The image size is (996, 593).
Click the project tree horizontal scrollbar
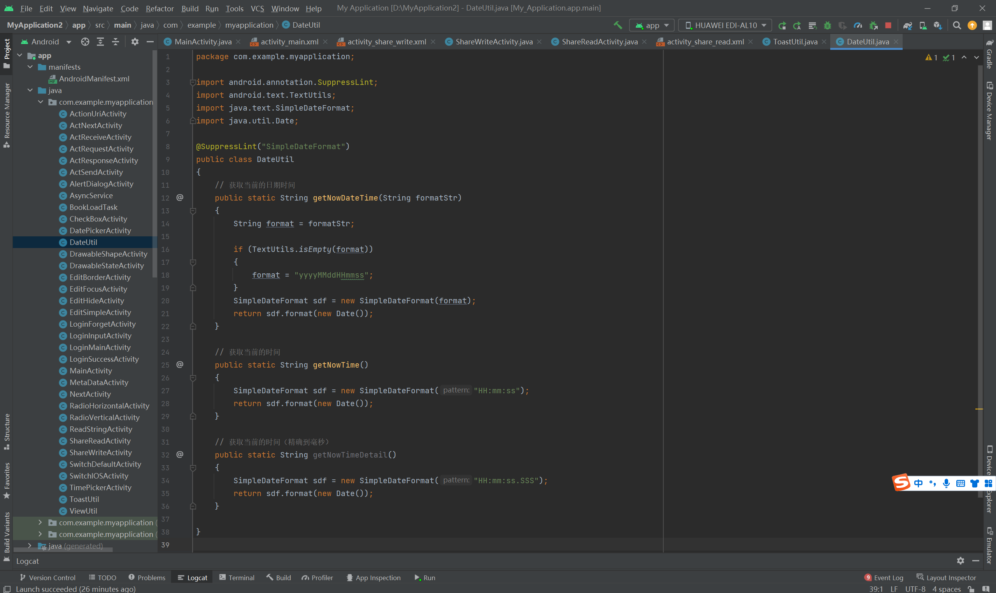(63, 550)
